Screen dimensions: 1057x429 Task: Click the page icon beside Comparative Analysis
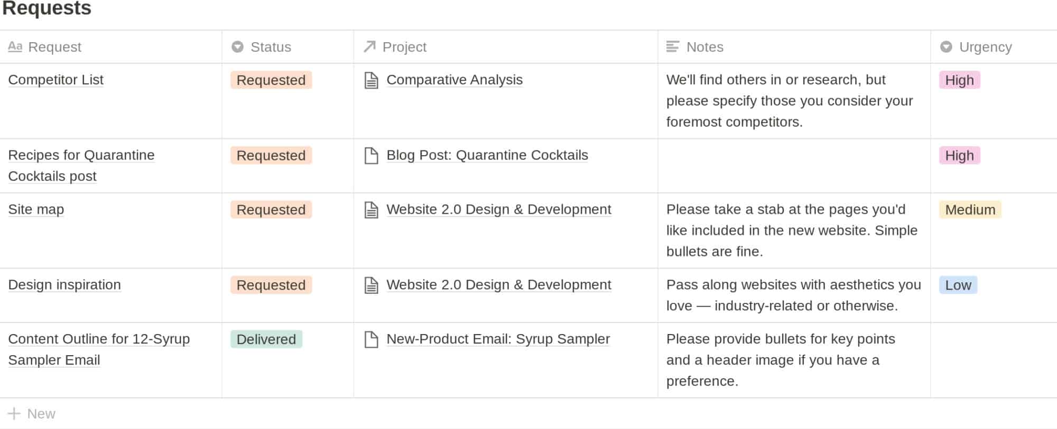(372, 80)
